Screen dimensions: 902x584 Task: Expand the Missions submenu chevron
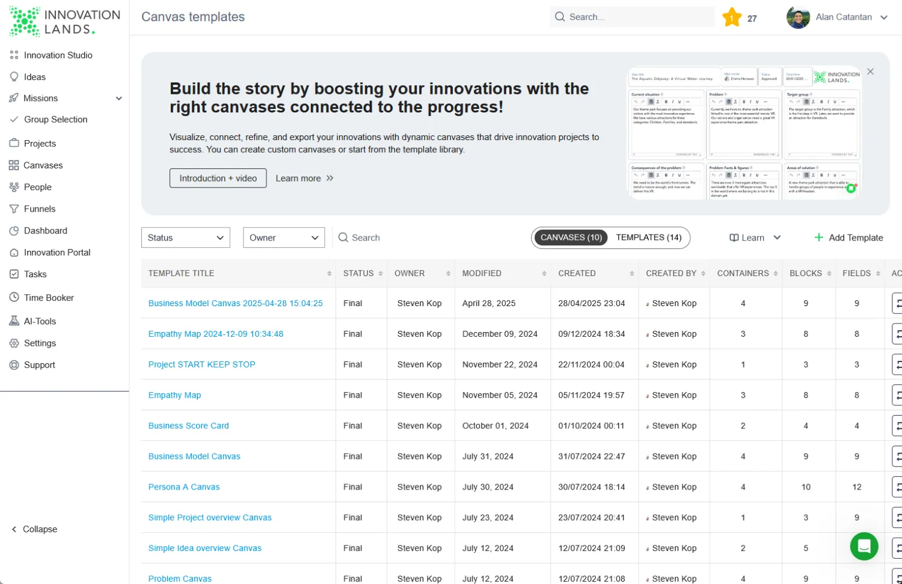coord(119,99)
